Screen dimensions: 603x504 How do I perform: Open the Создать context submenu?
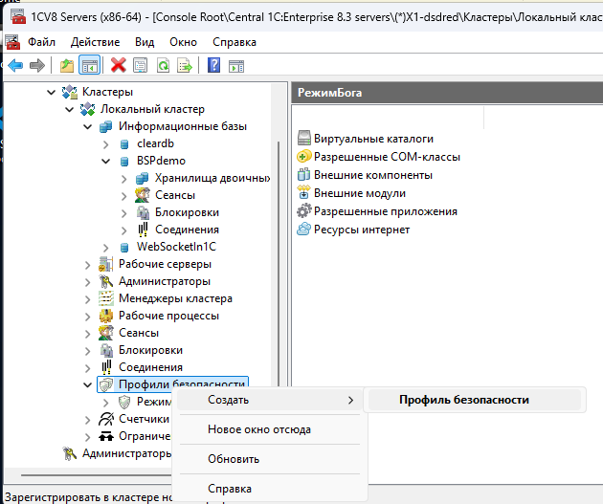pos(270,400)
